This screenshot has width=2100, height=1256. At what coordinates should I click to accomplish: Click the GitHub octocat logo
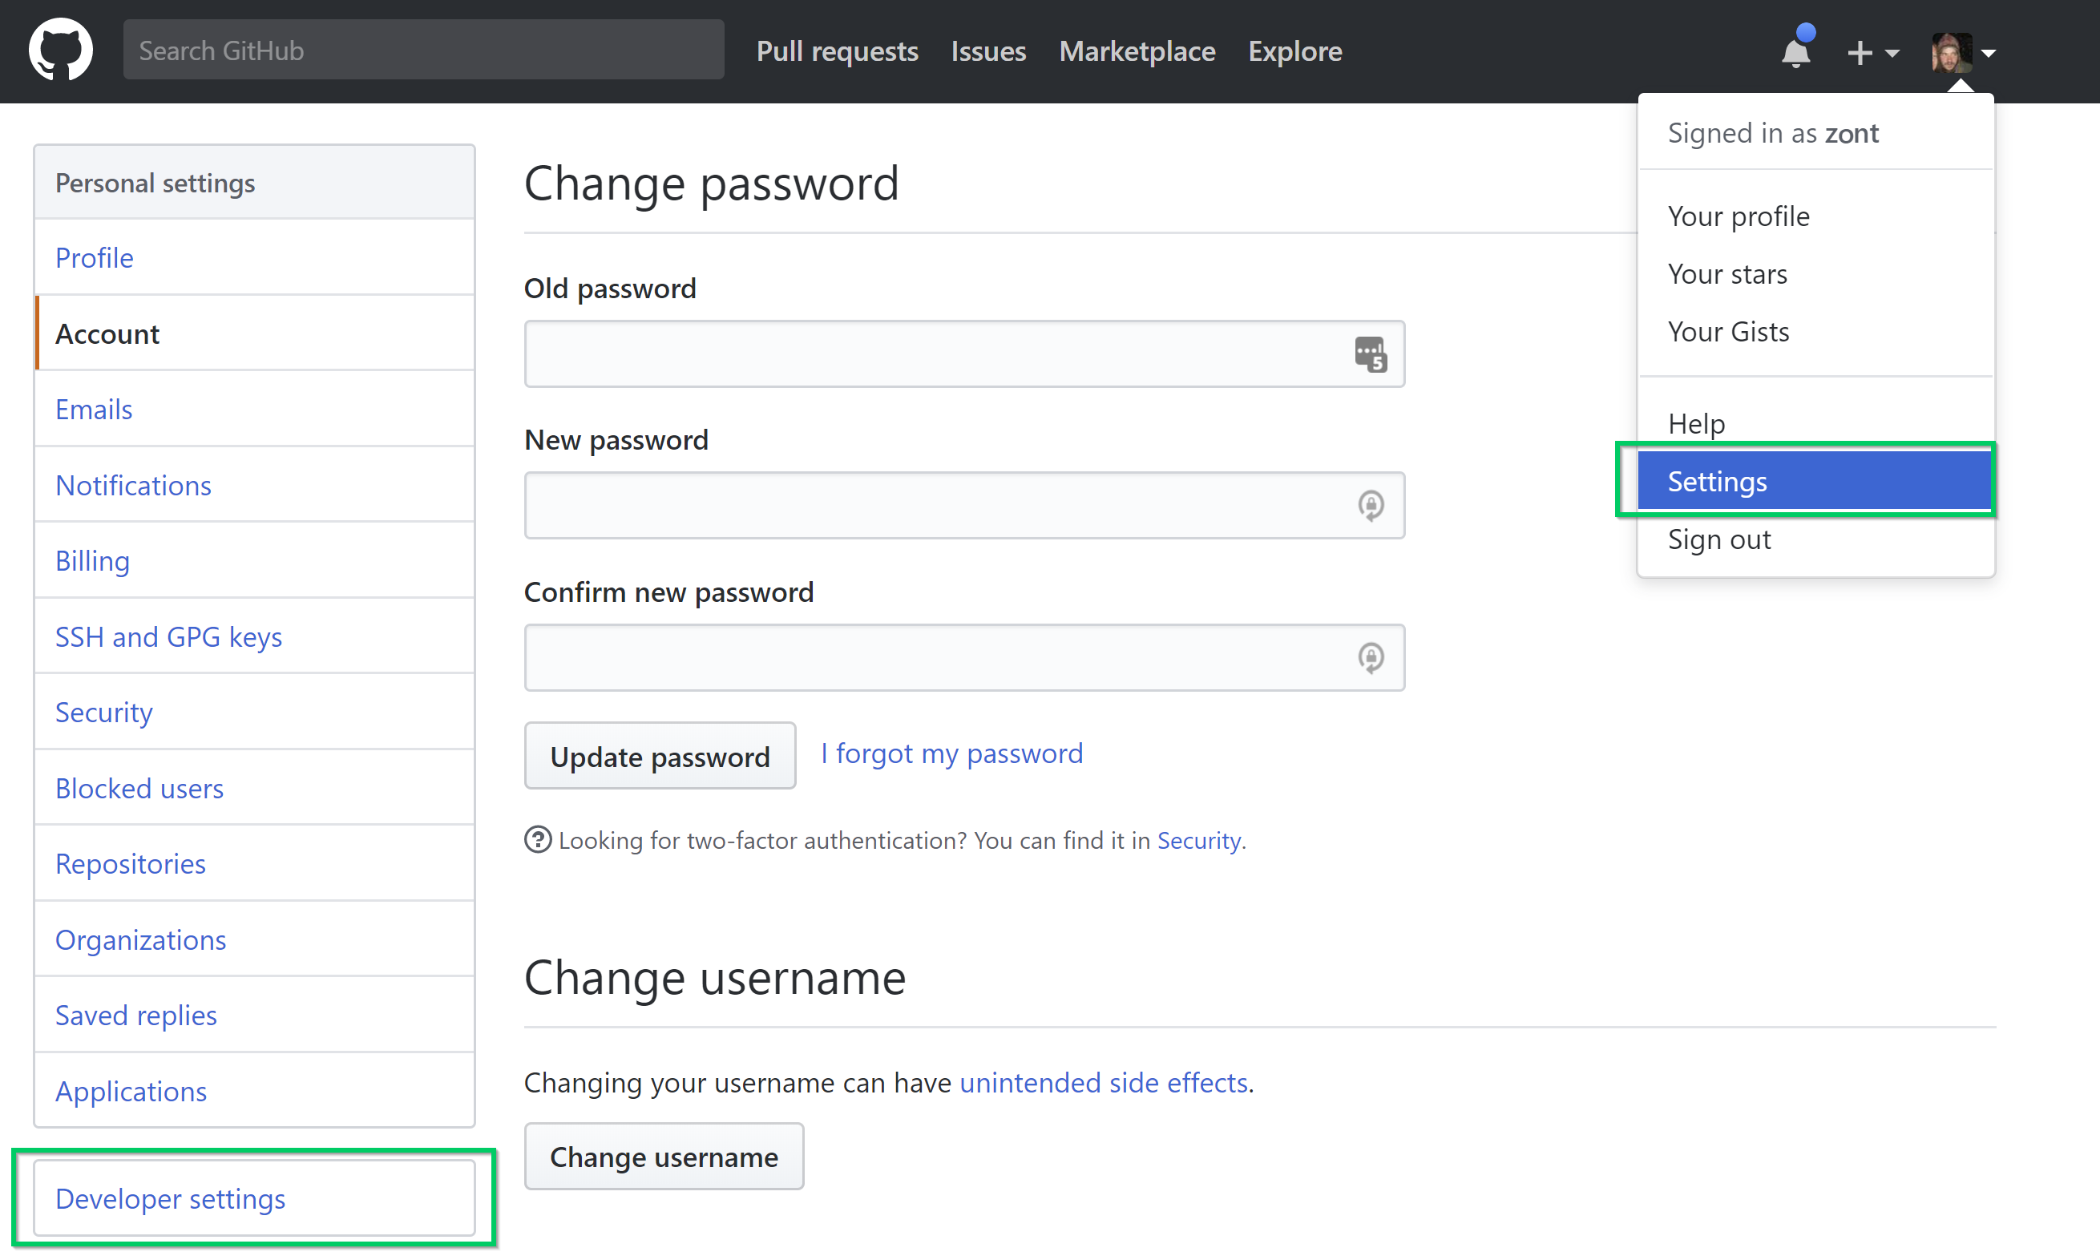(x=60, y=49)
